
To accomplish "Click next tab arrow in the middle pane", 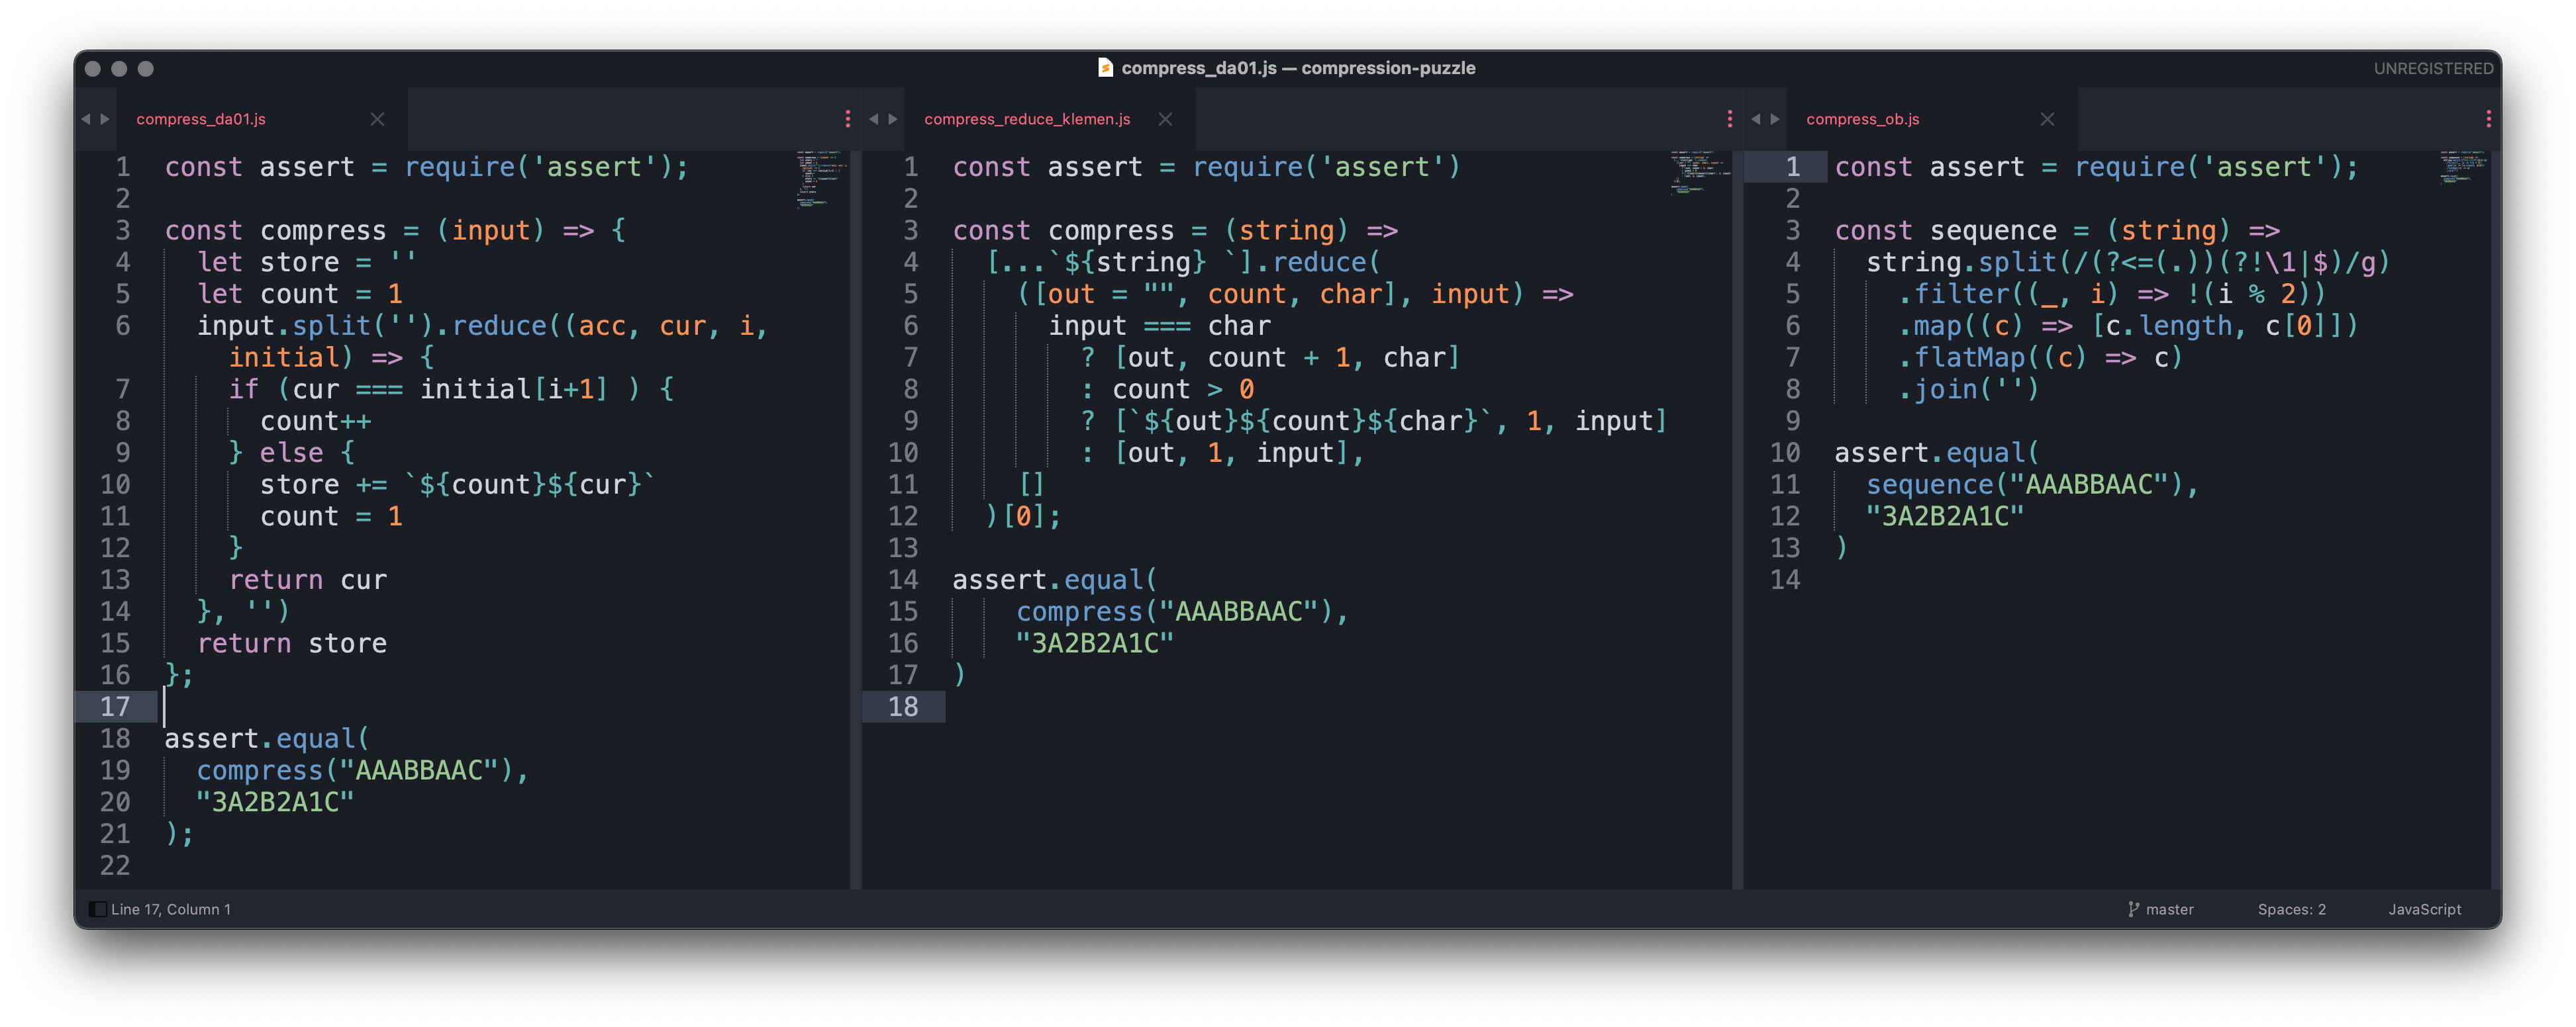I will tap(893, 119).
